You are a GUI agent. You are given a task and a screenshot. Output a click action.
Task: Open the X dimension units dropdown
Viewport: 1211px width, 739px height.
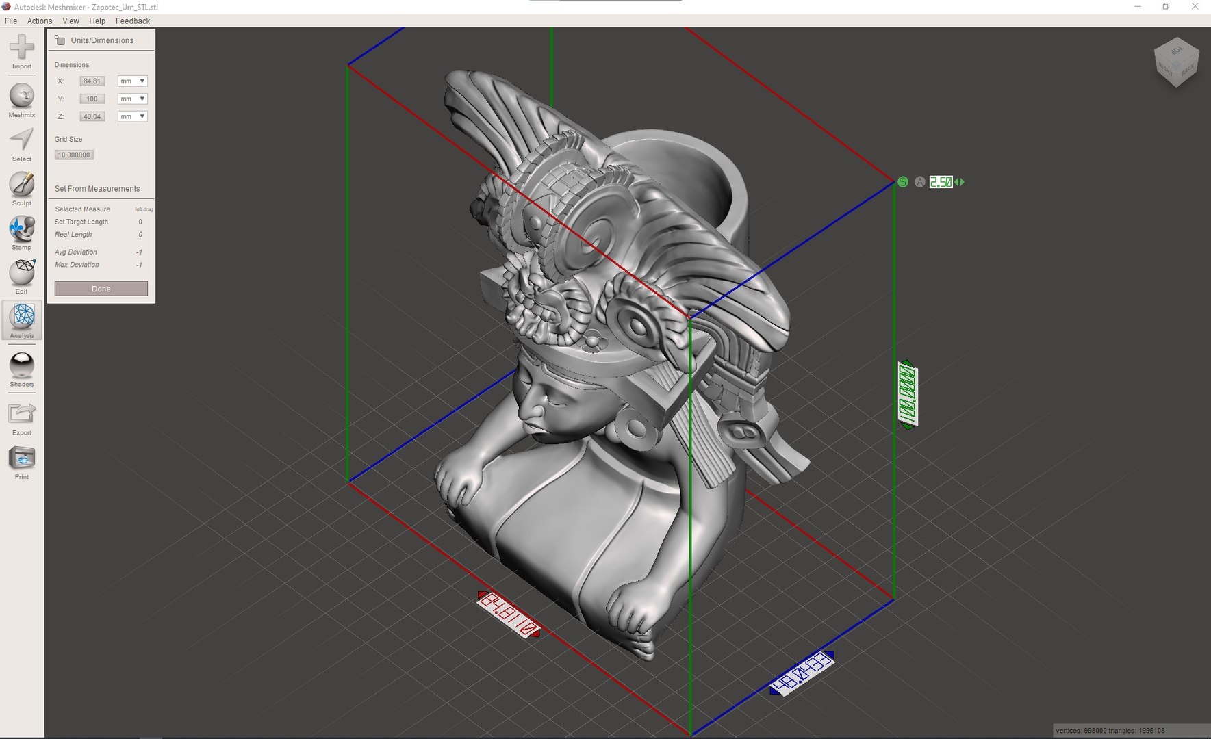pos(133,81)
